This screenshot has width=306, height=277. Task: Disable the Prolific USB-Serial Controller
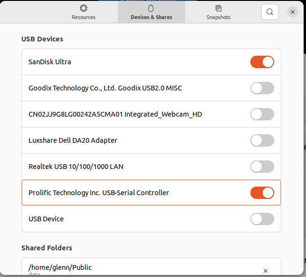262,193
